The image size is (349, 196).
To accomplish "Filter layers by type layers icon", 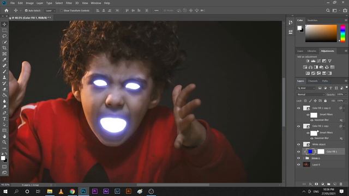I will click(331, 88).
